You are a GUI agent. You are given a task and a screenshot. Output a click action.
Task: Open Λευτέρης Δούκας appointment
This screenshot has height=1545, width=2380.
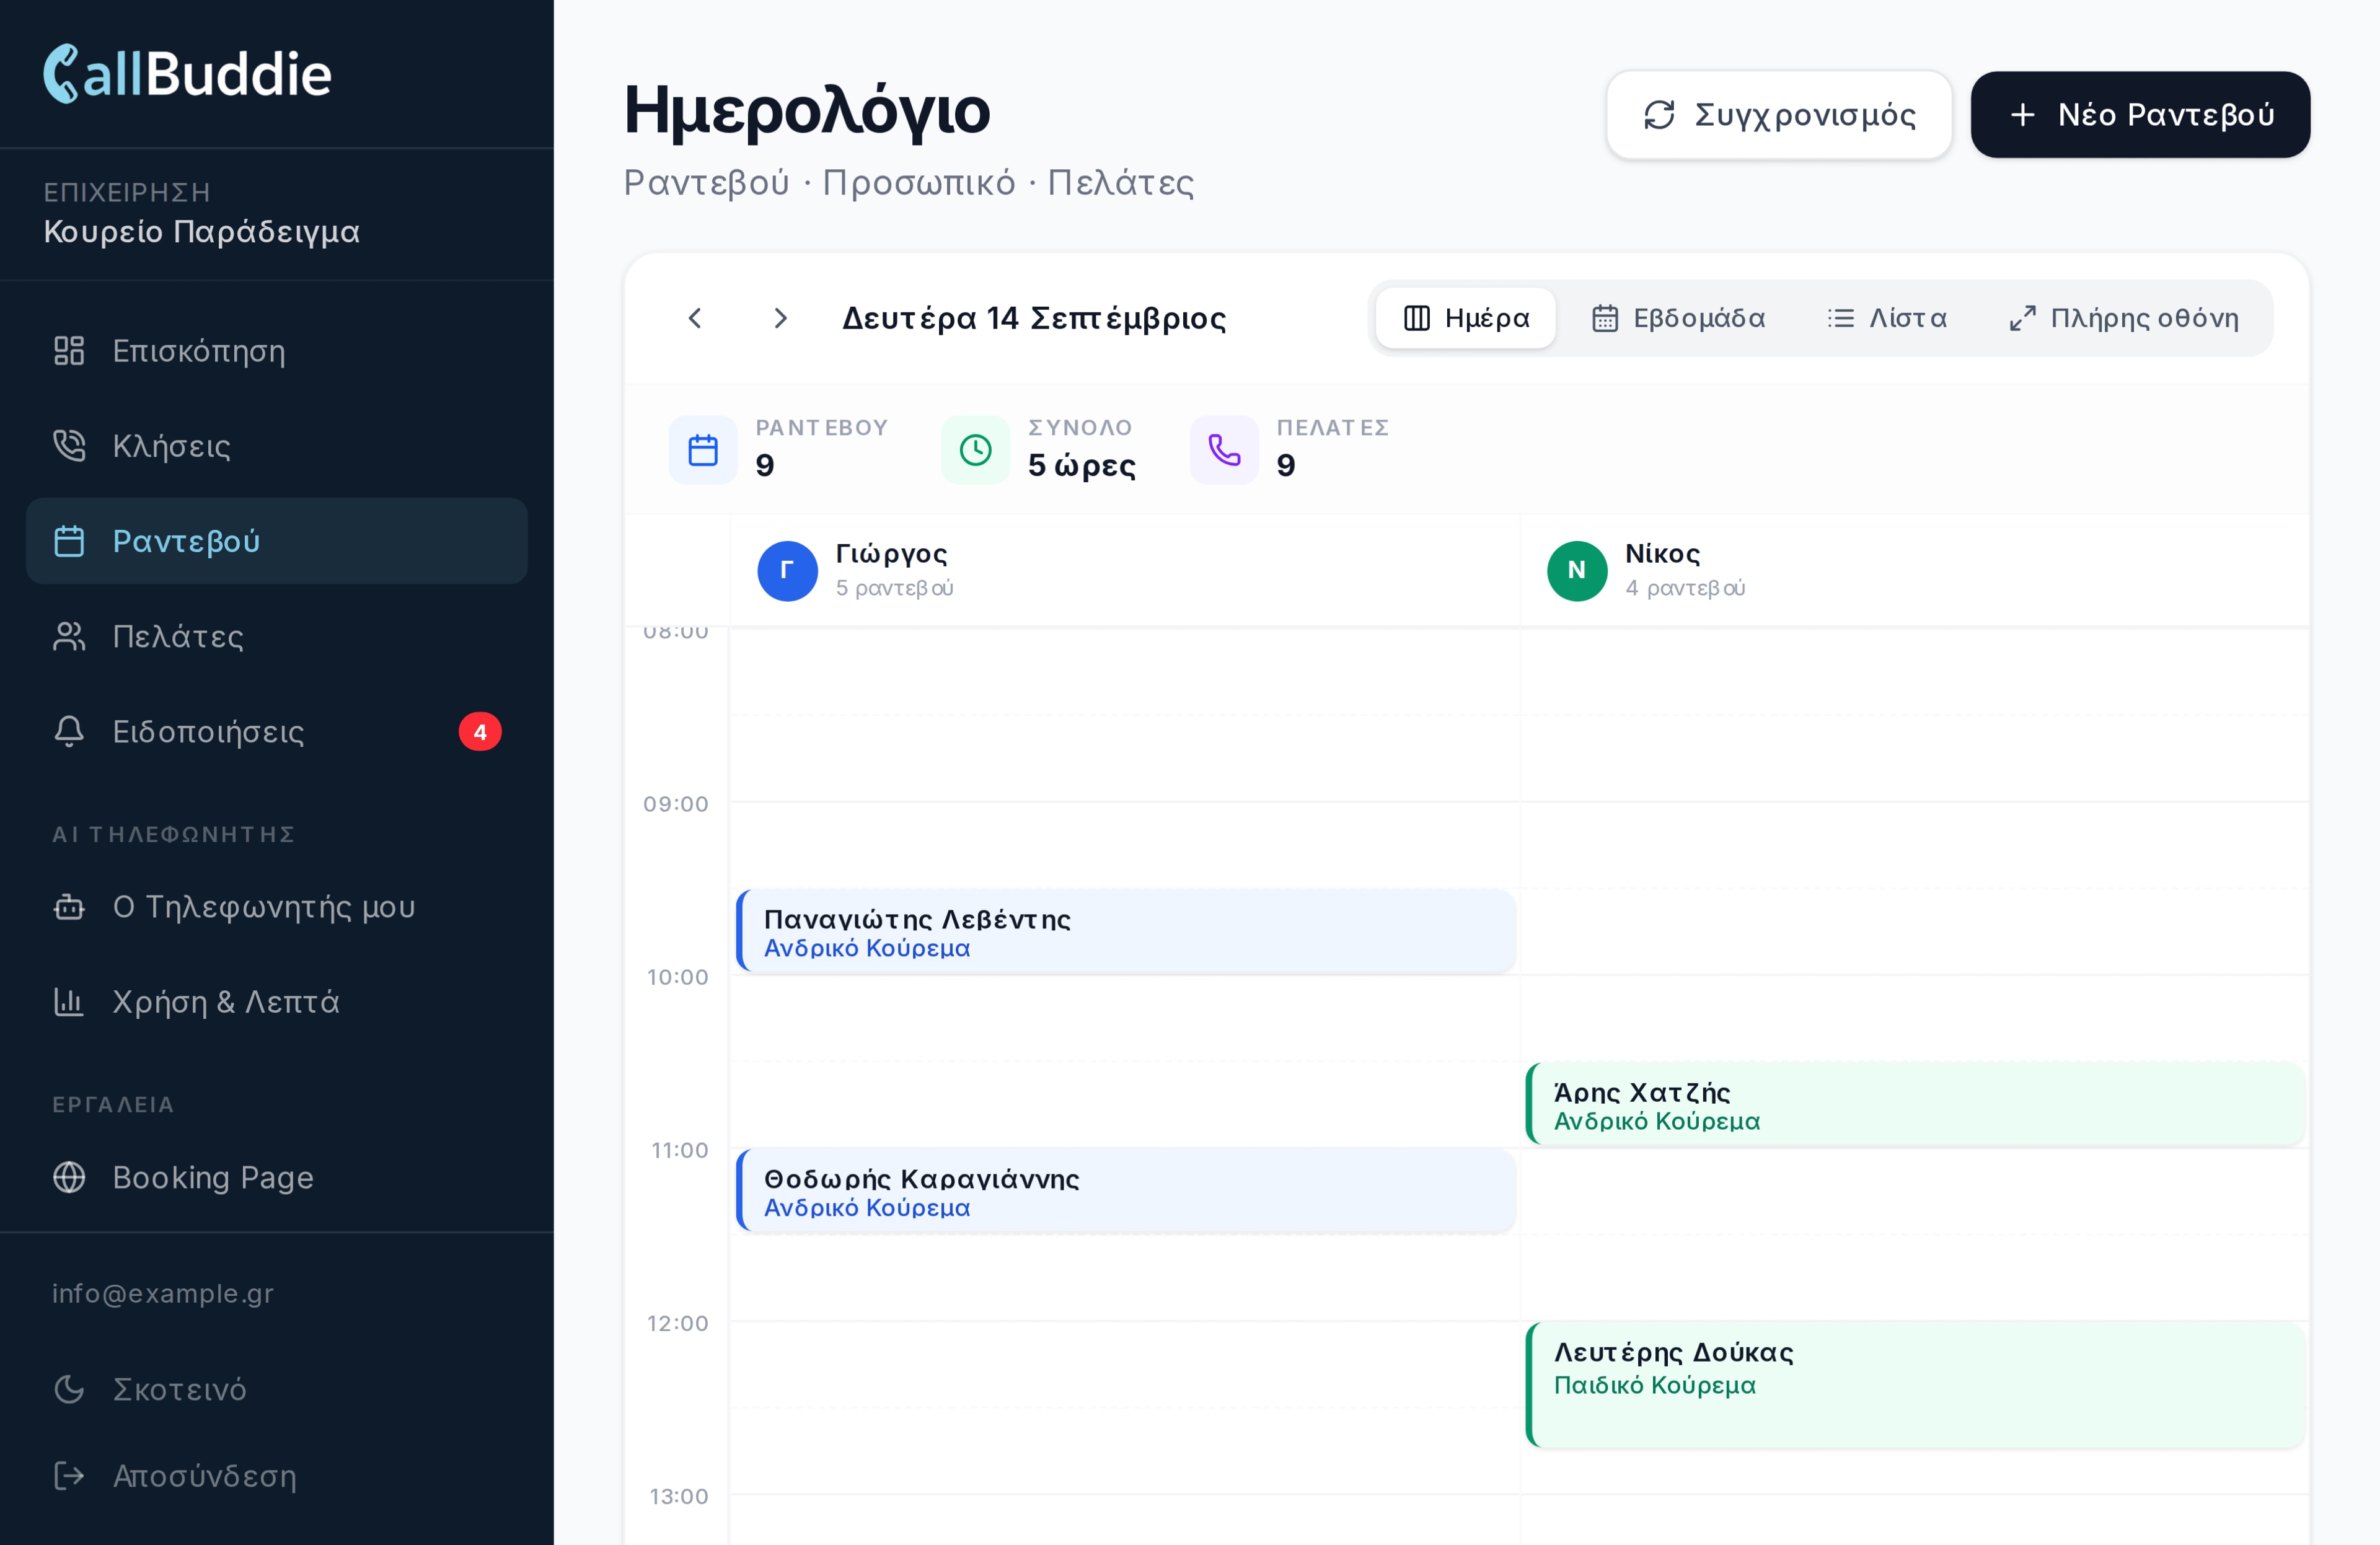[x=1915, y=1385]
